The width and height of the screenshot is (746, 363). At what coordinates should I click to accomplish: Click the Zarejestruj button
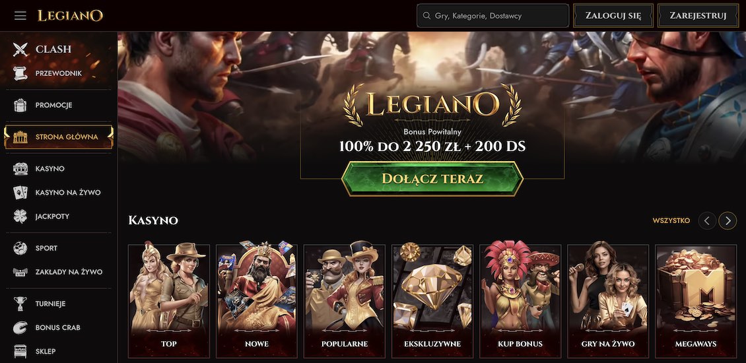[698, 16]
